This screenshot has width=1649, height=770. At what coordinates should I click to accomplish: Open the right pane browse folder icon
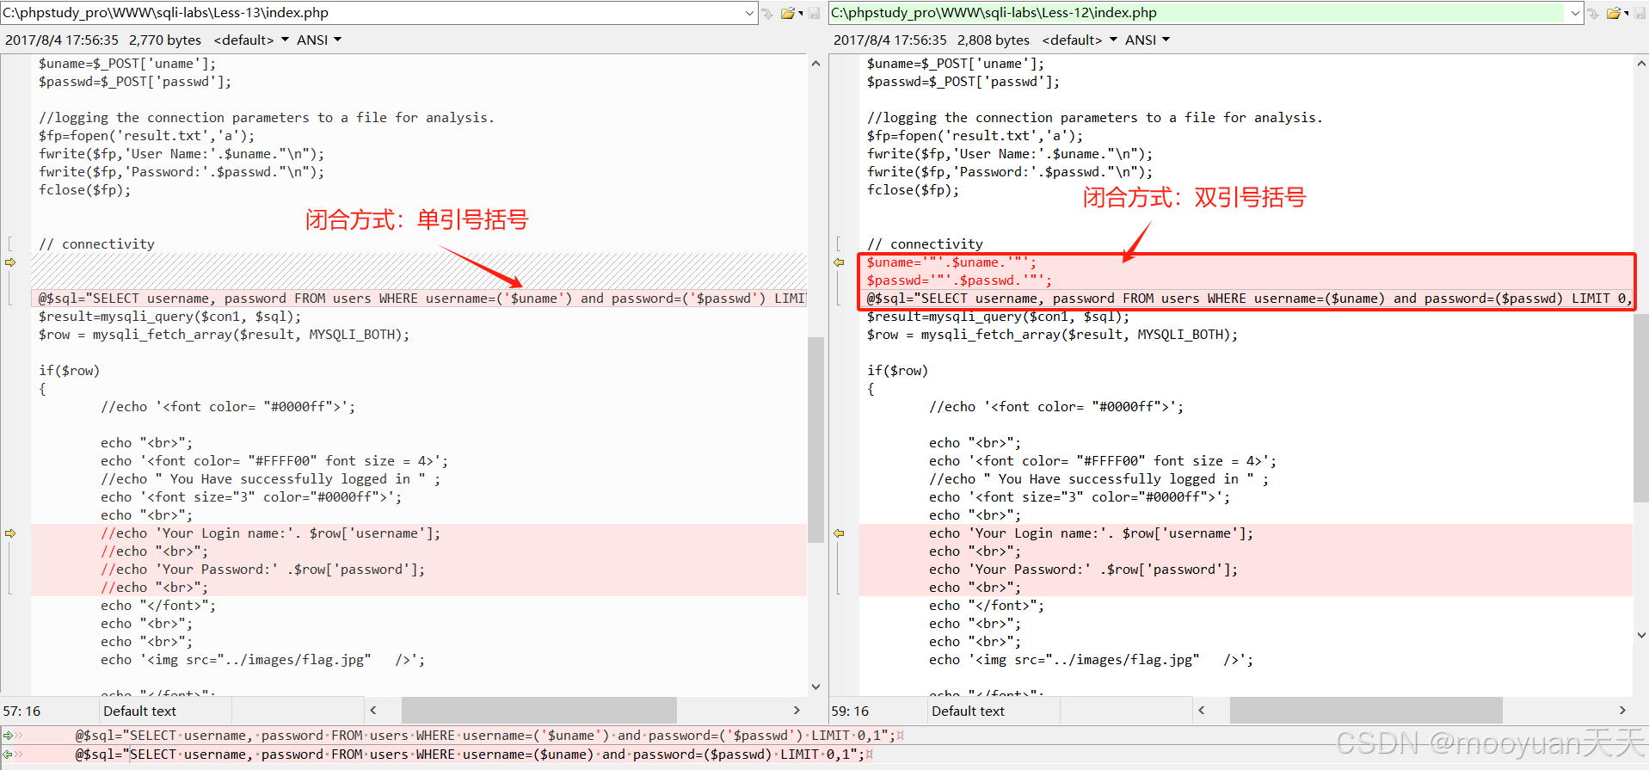pos(1614,13)
